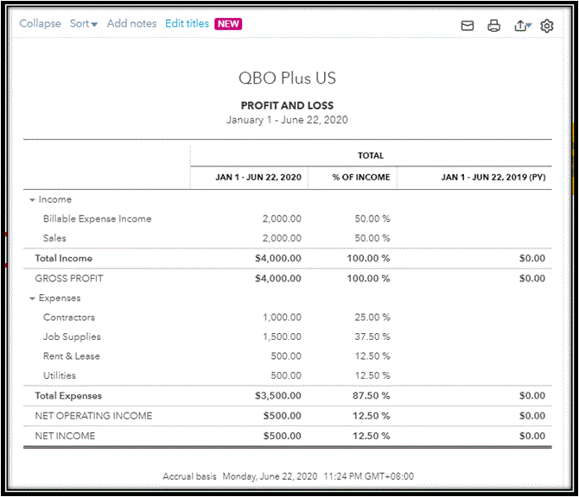Click the NEW badge beside Edit titles
Viewport: 579px width, 497px height.
228,23
